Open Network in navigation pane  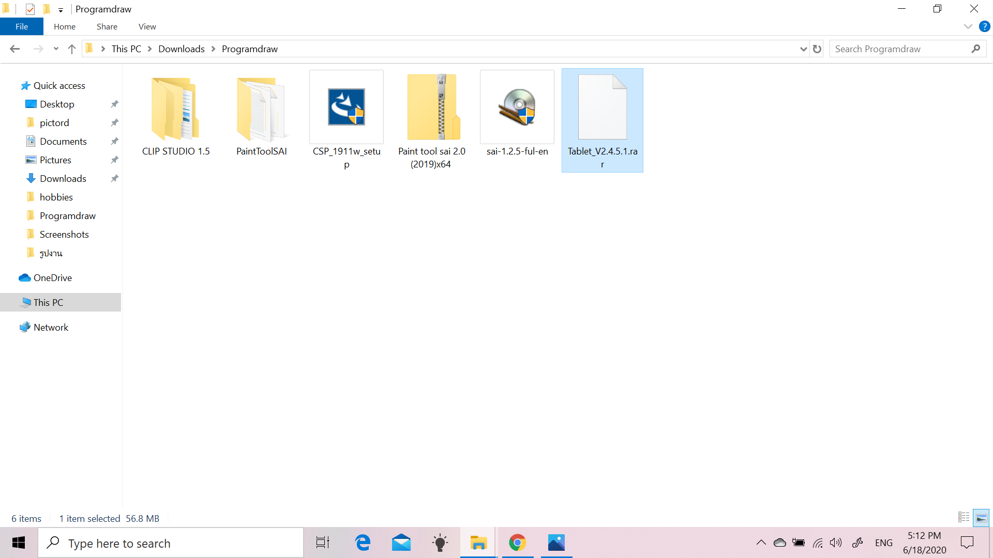click(x=51, y=328)
